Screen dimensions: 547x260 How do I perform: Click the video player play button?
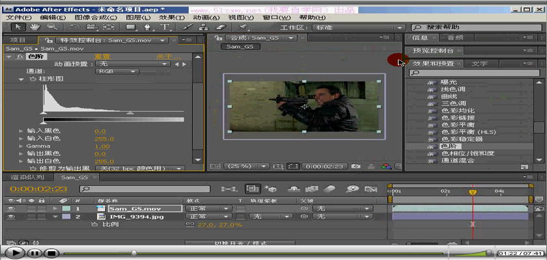(x=14, y=253)
